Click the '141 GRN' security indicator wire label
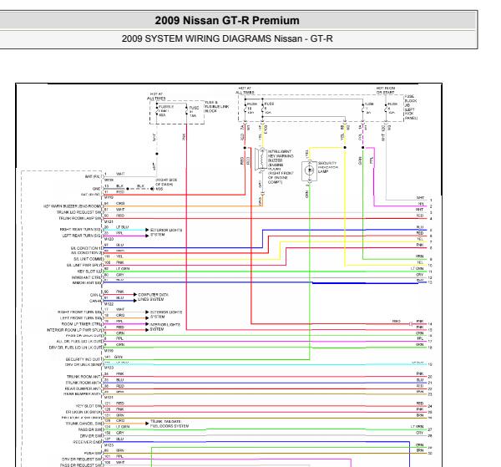This screenshot has height=467, width=501. [x=114, y=357]
